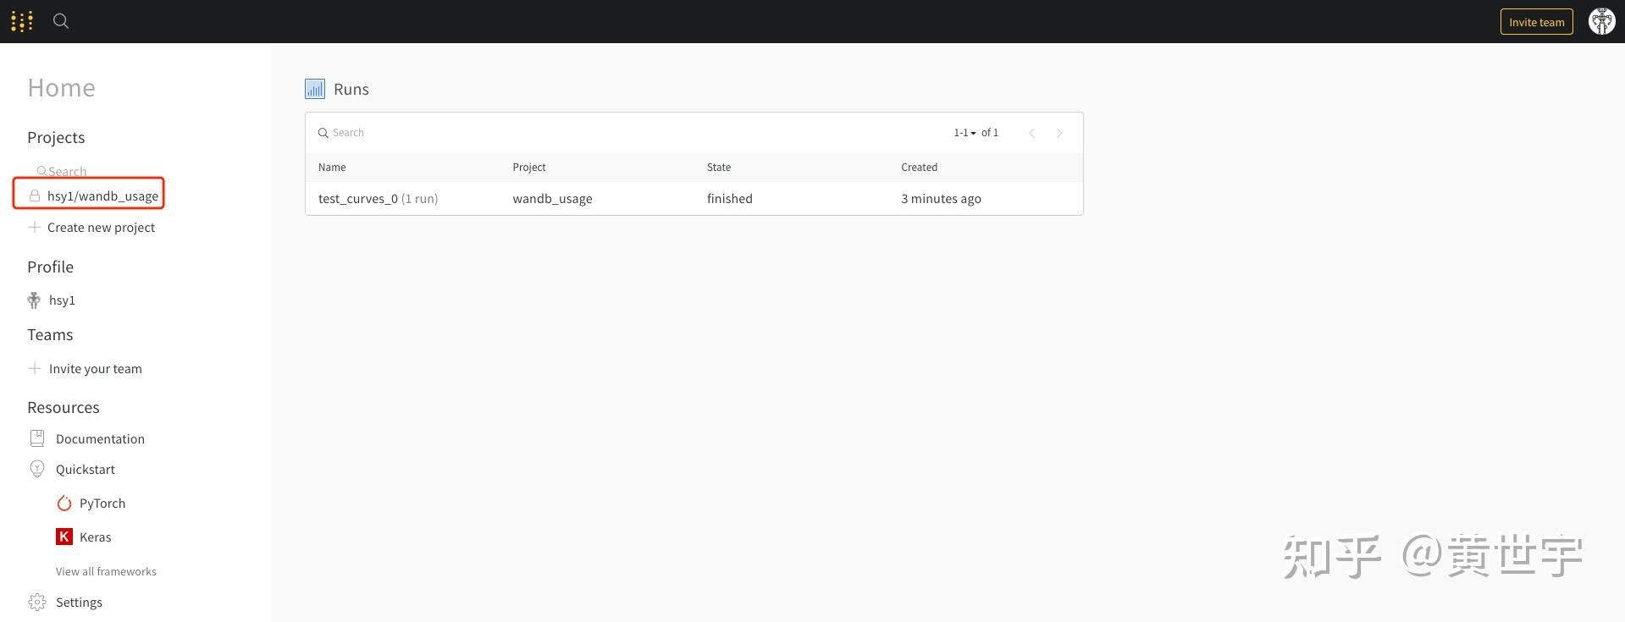Click Create new project
Image resolution: width=1625 pixels, height=622 pixels.
point(101,228)
